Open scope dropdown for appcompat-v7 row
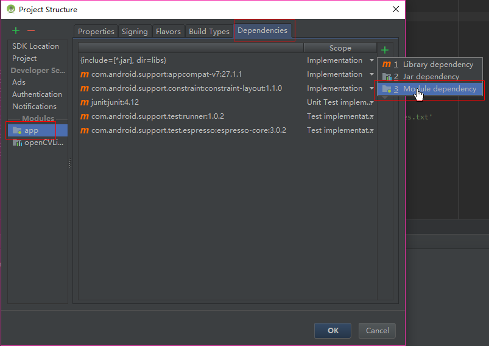The width and height of the screenshot is (489, 346). 371,74
